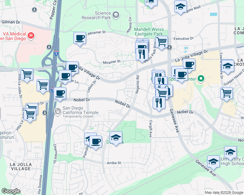Click the school marker near Eastgate Mall
Screen dimensions: 244x195
pos(180,7)
